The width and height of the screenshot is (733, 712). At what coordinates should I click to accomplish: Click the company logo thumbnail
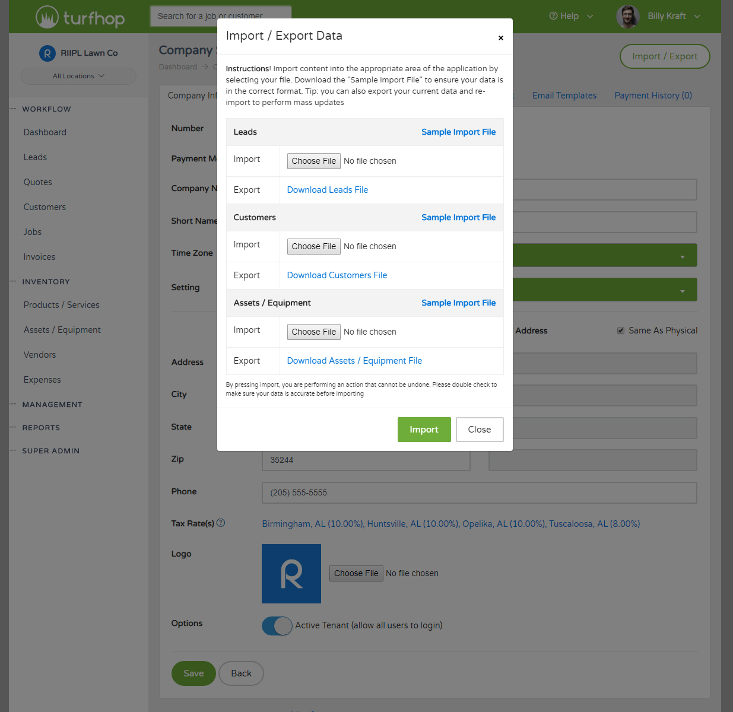(291, 574)
